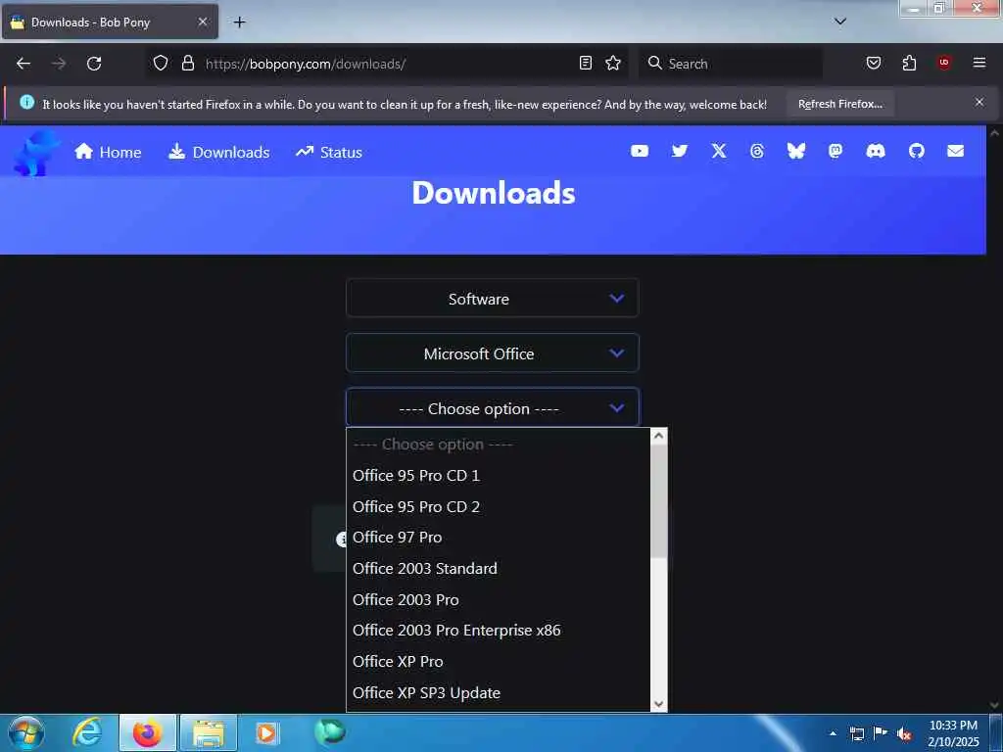Click dropdown list scrollbar down arrow
This screenshot has width=1003, height=752.
point(658,703)
